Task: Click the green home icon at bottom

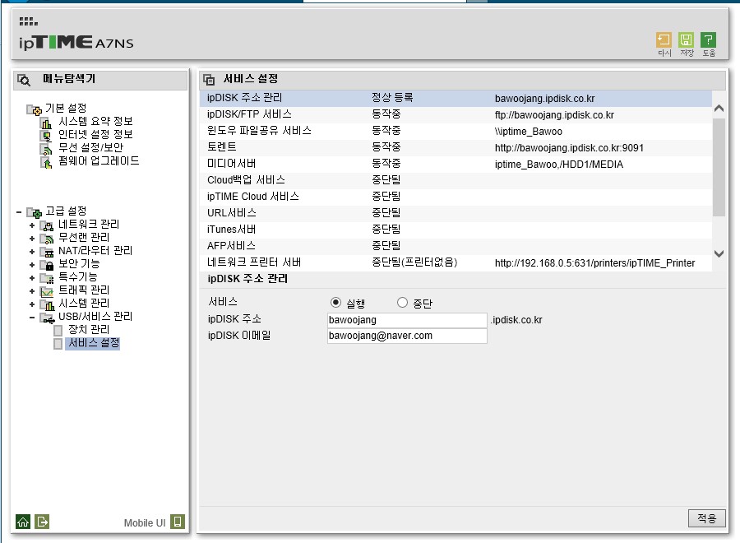Action: click(23, 522)
